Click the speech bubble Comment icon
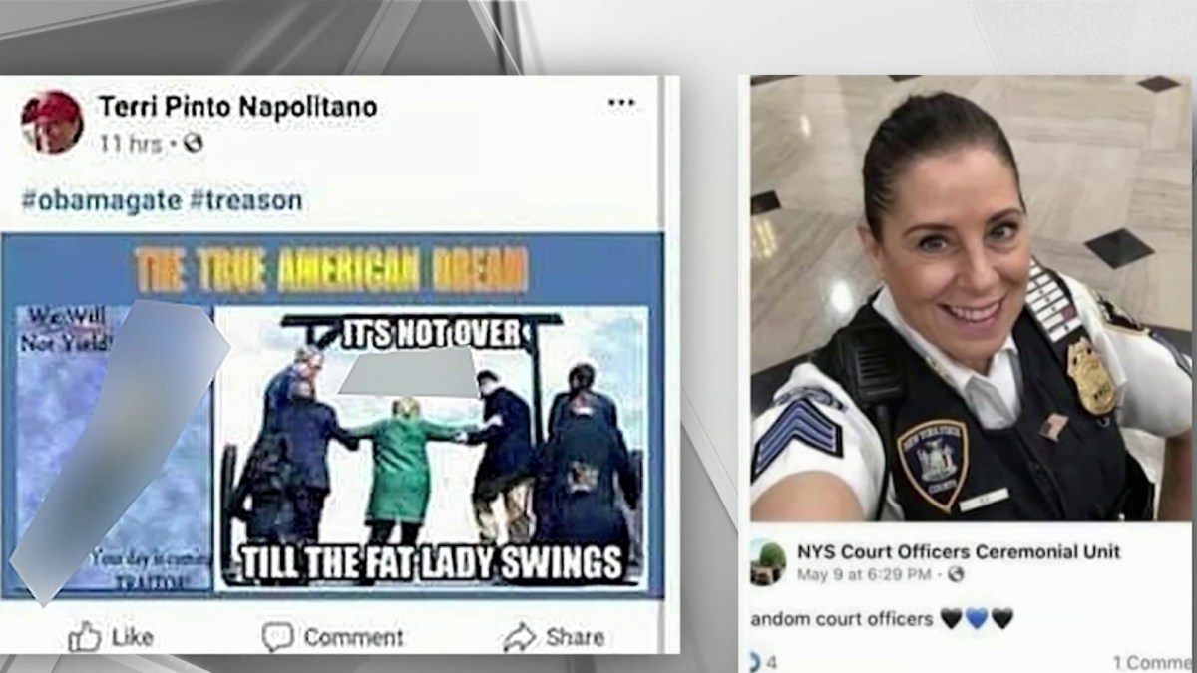The width and height of the screenshot is (1197, 673). pos(277,636)
